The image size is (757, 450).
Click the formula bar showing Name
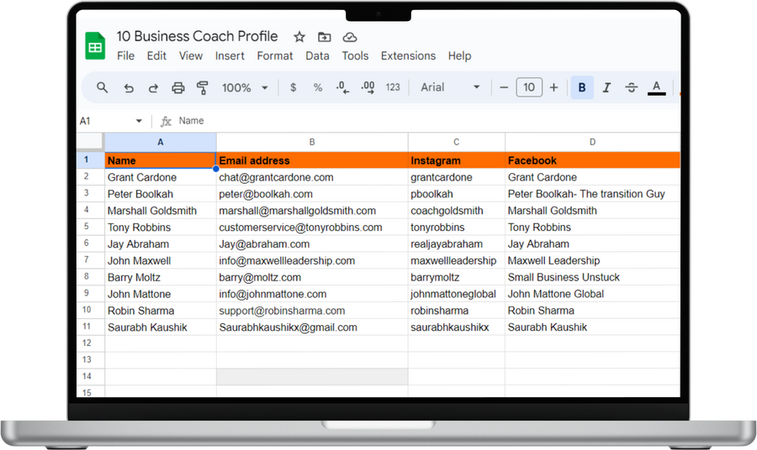[427, 121]
